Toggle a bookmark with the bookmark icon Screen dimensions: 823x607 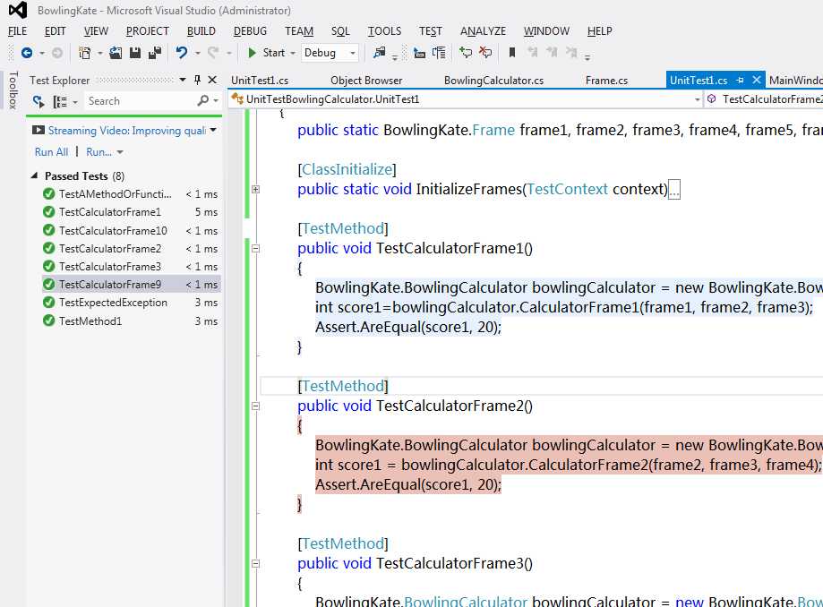pos(512,53)
